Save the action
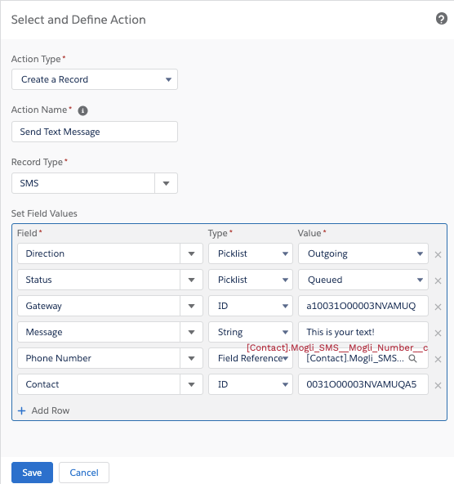This screenshot has width=454, height=484. pyautogui.click(x=32, y=473)
